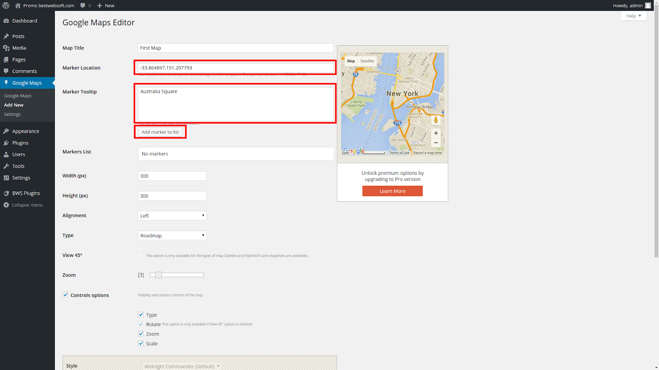The width and height of the screenshot is (659, 370).
Task: Click the Marker Location coordinates field
Action: tap(236, 68)
